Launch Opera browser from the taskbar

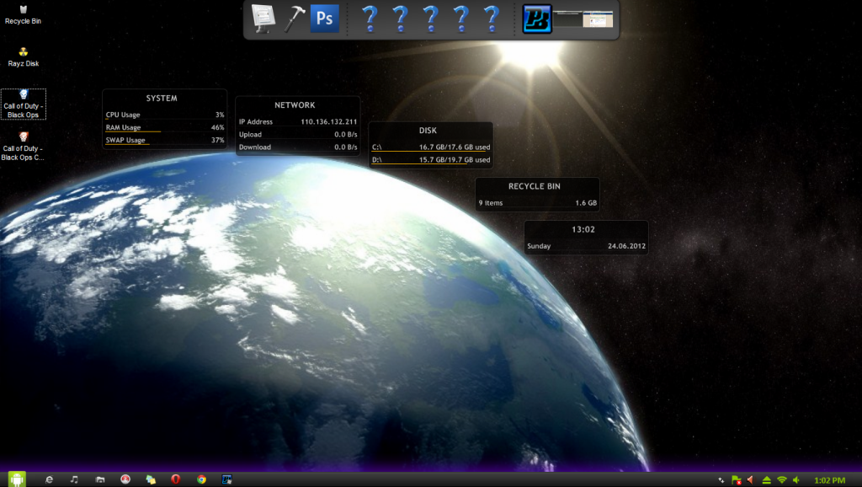click(x=176, y=479)
